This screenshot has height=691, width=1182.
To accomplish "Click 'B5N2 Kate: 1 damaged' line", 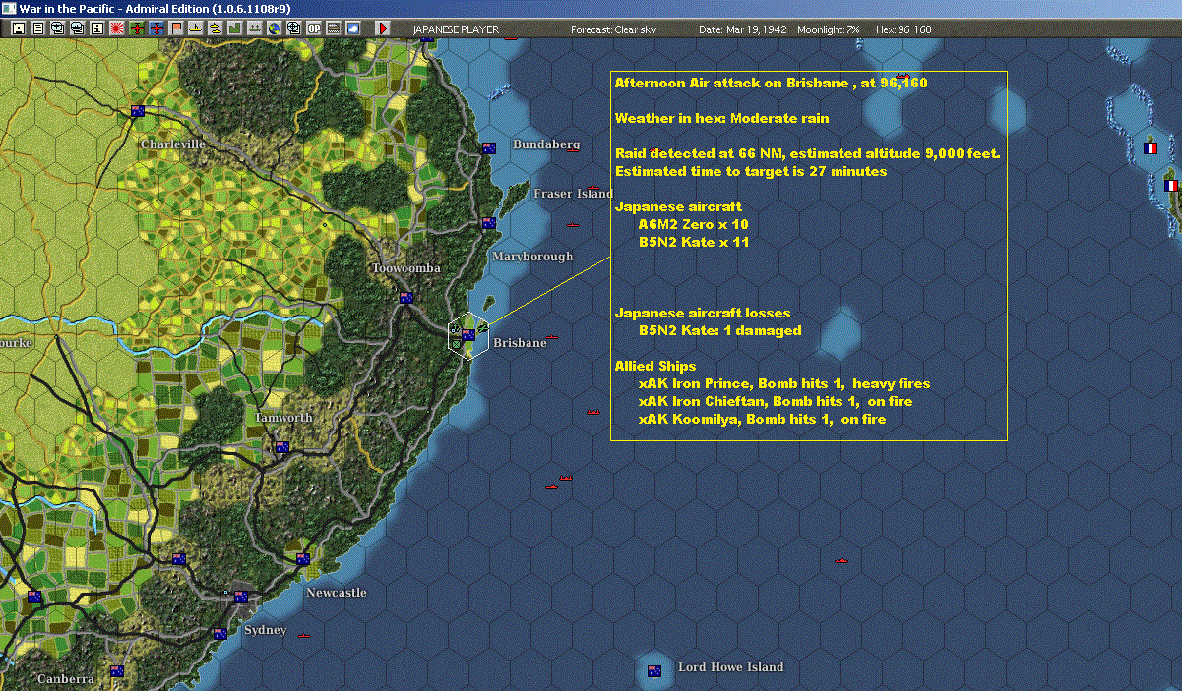I will (x=719, y=330).
